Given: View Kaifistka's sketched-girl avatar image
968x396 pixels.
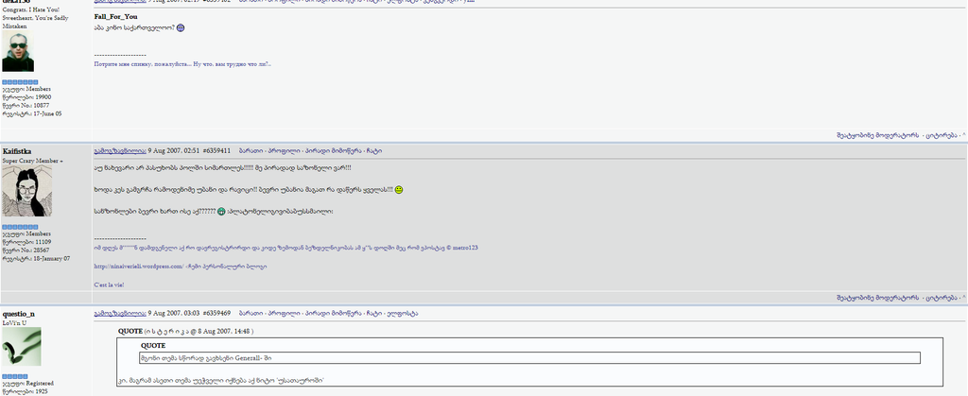Looking at the screenshot, I should click(27, 191).
